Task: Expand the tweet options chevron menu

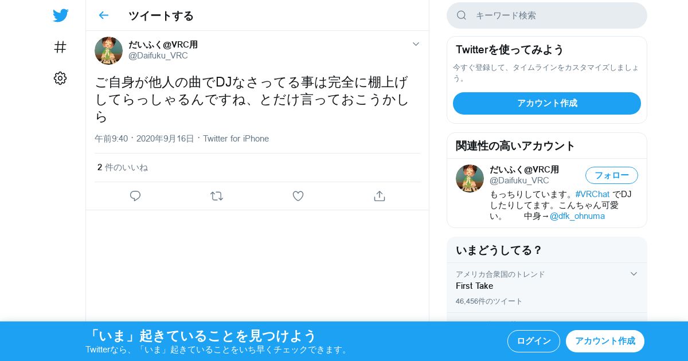Action: pos(416,44)
